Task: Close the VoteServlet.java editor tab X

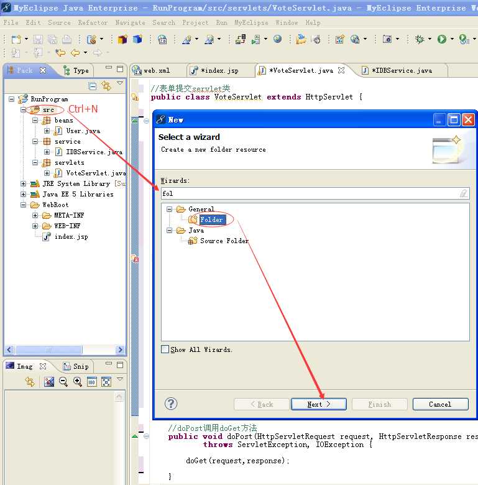Action: pos(341,70)
